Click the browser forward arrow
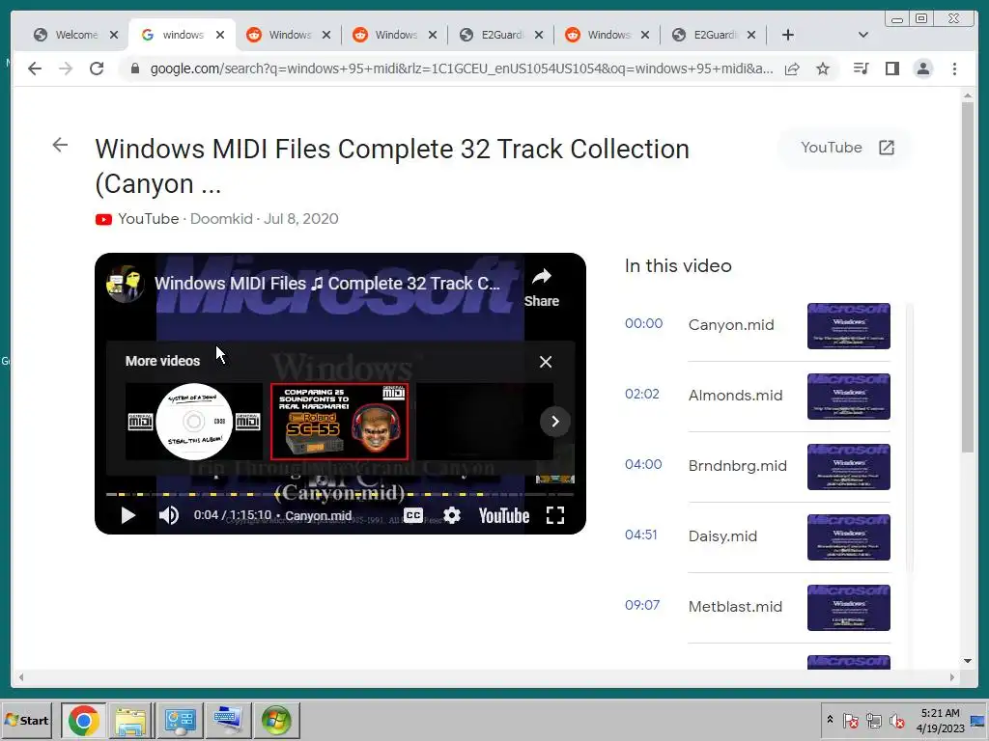Screen dimensions: 989x741 point(66,69)
